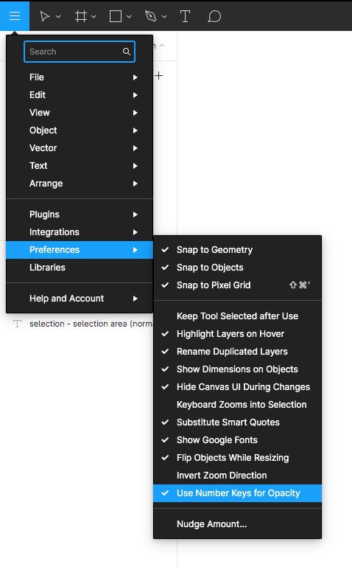Enable Keep Tool Selected after Use

click(x=238, y=316)
